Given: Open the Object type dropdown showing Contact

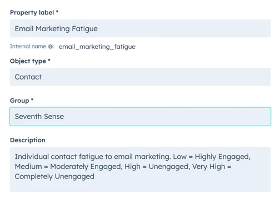Looking at the screenshot, I should coord(140,77).
